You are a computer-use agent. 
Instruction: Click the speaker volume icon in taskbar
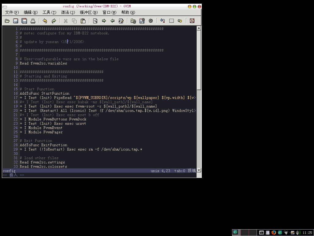[298, 233]
